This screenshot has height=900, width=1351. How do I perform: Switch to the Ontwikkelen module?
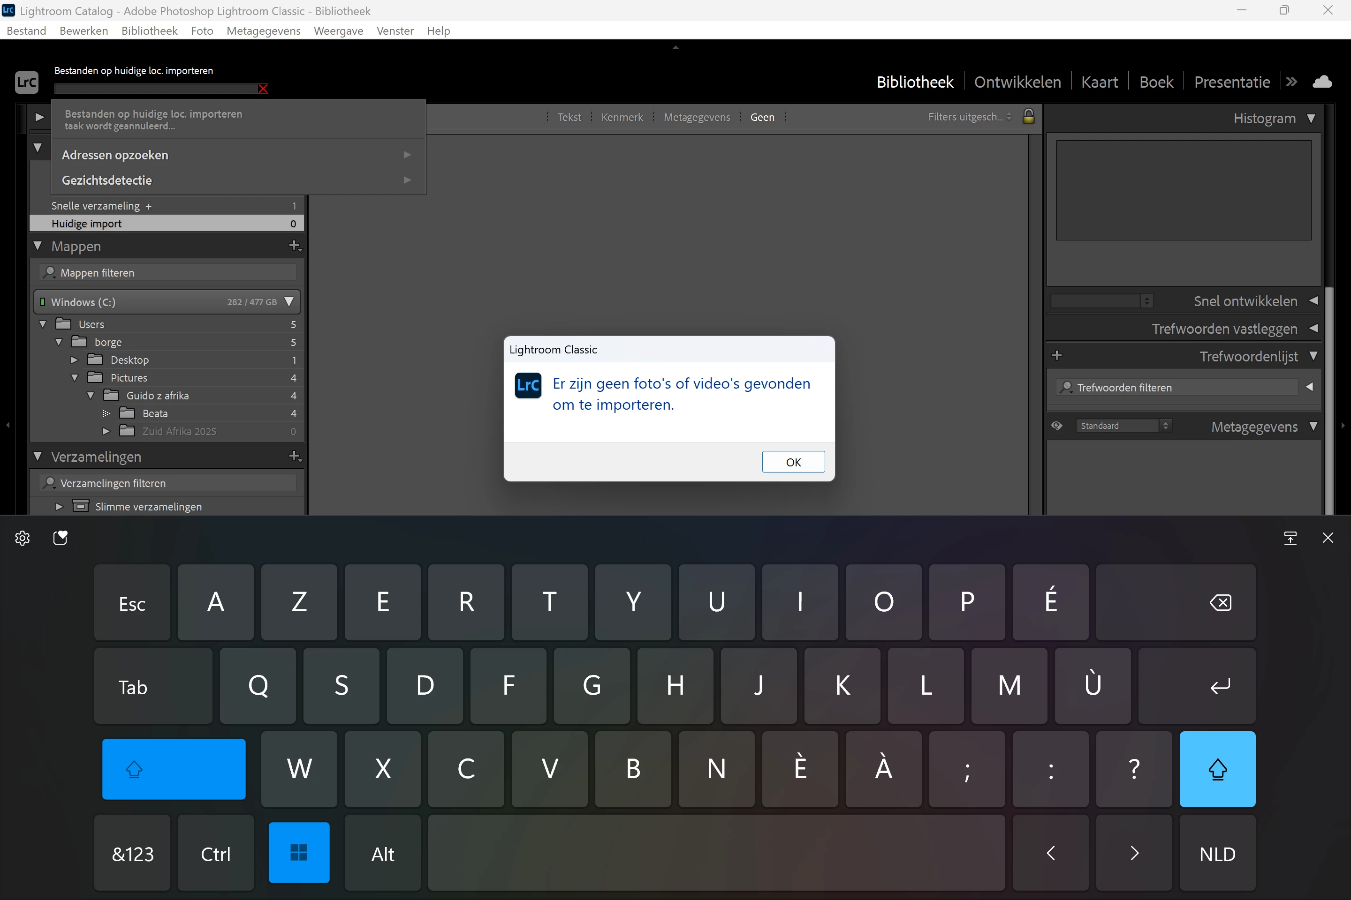tap(1017, 82)
